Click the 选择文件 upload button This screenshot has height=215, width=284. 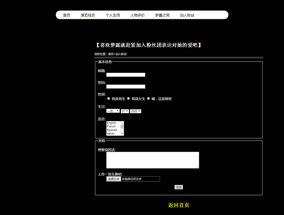tap(114, 179)
